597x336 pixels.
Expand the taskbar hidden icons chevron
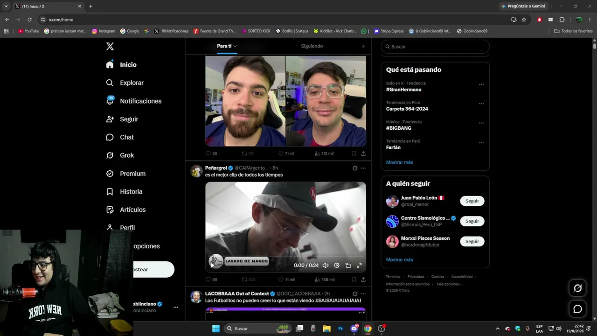[x=497, y=329]
